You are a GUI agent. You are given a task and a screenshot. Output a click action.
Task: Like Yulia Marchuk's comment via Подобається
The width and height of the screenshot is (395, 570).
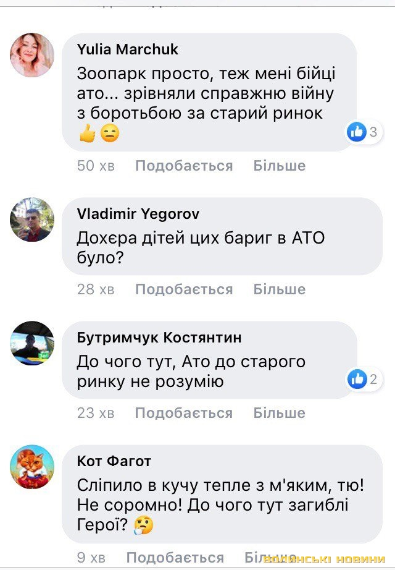point(184,166)
